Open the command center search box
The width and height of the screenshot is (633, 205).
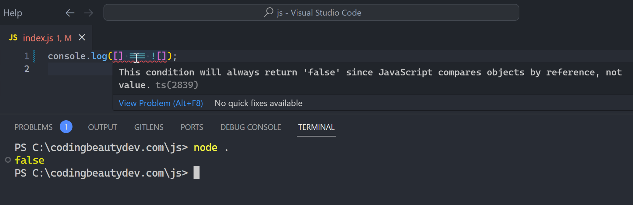pos(311,12)
